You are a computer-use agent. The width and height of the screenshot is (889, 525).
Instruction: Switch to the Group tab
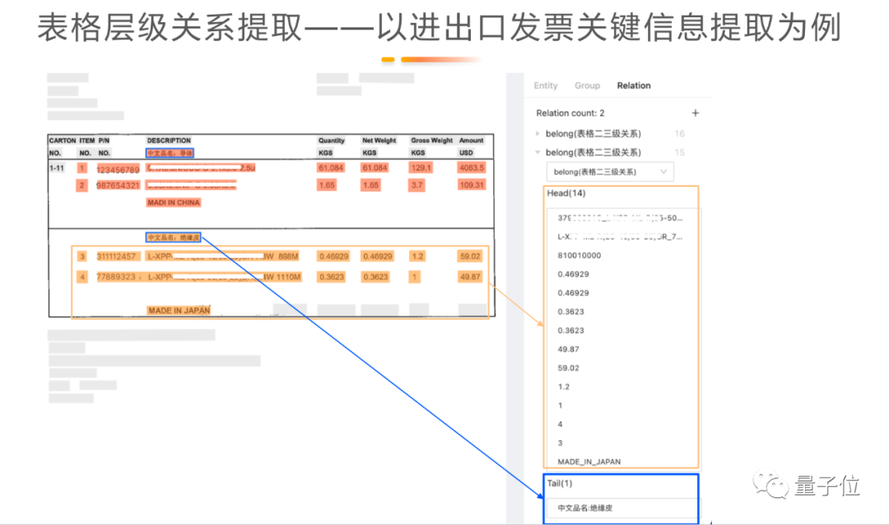click(587, 86)
